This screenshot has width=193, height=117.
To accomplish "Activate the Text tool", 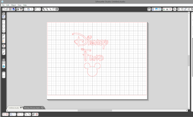I will click(x=4, y=46).
